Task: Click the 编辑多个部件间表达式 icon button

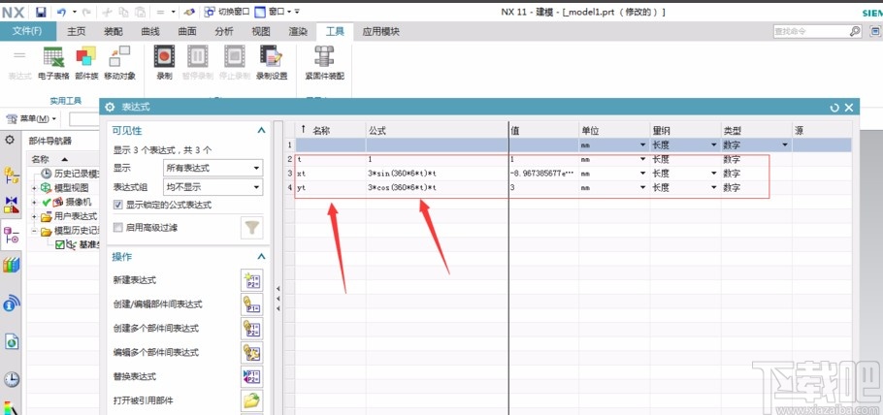Action: (x=251, y=353)
